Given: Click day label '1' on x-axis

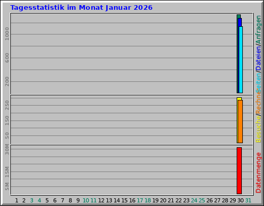Looking at the screenshot, I should pos(16,200).
